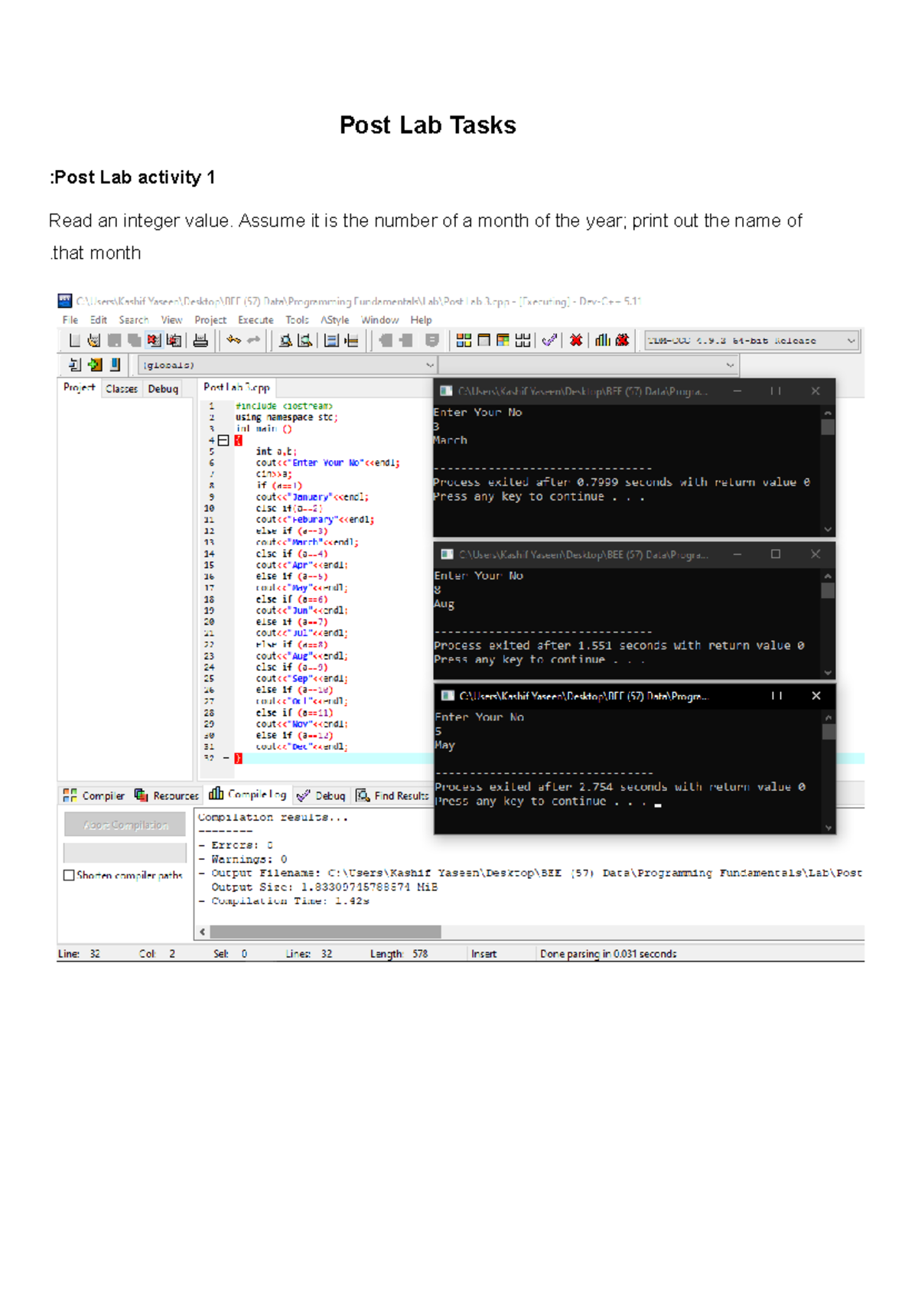The width and height of the screenshot is (918, 1300).
Task: Expand the (globals) scope dropdown
Action: coord(429,365)
